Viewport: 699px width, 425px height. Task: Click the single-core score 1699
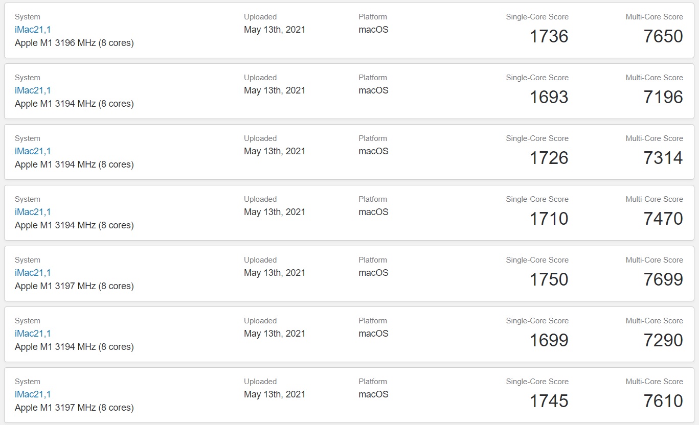pyautogui.click(x=549, y=340)
